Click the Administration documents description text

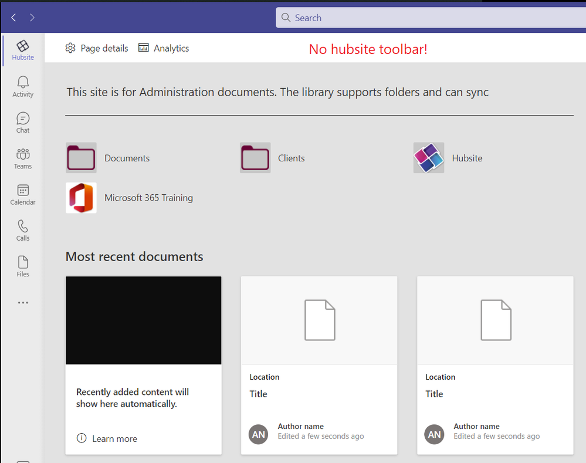(x=277, y=92)
